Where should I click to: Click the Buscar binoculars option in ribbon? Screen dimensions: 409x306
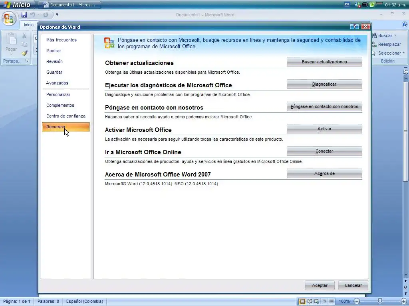(382, 35)
